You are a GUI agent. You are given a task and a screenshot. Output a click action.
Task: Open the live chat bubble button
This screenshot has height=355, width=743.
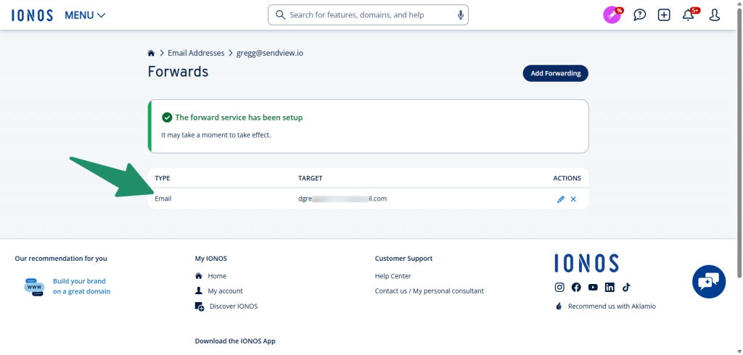click(x=708, y=281)
